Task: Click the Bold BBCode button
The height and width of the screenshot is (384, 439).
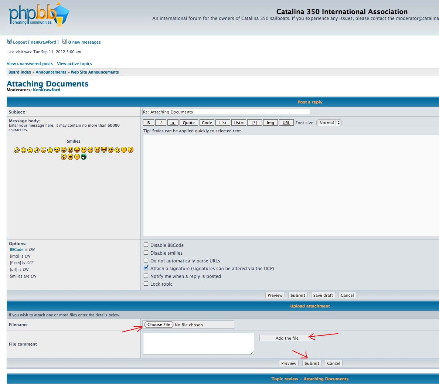Action: pyautogui.click(x=149, y=123)
